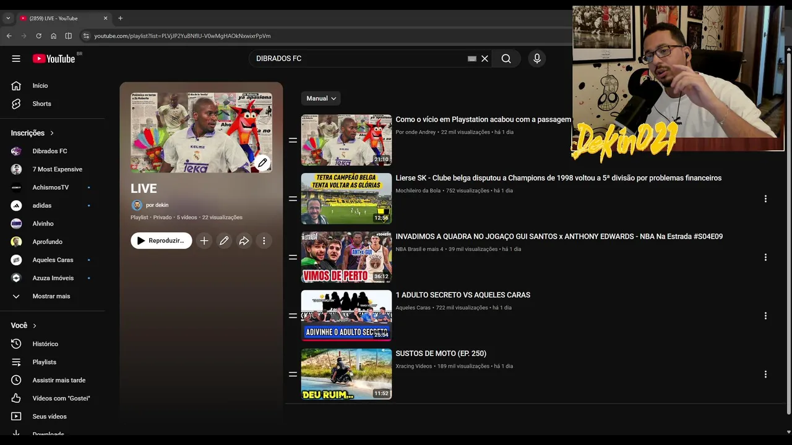Image resolution: width=792 pixels, height=445 pixels.
Task: Start voice search with microphone icon
Action: pyautogui.click(x=537, y=59)
